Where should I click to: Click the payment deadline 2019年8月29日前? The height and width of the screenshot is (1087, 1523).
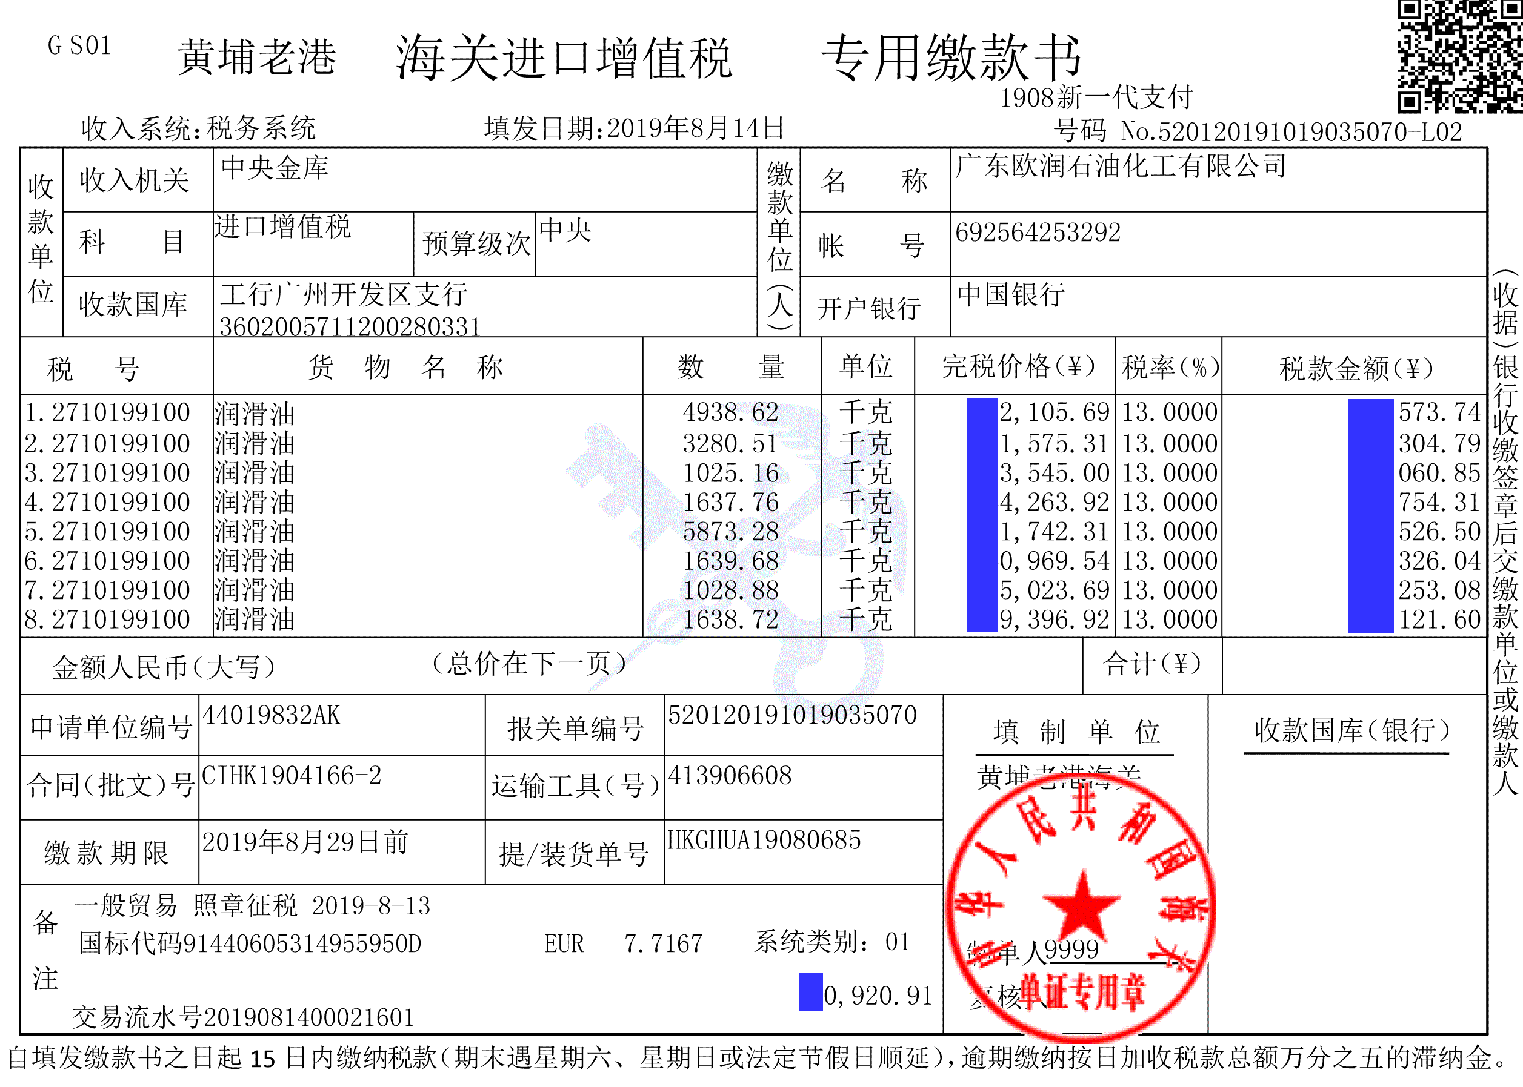305,842
